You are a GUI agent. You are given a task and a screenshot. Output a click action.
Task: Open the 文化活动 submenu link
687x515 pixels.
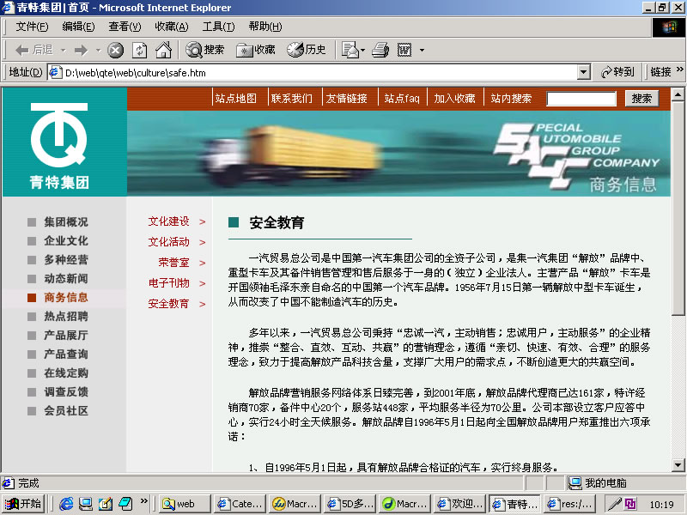coord(168,242)
